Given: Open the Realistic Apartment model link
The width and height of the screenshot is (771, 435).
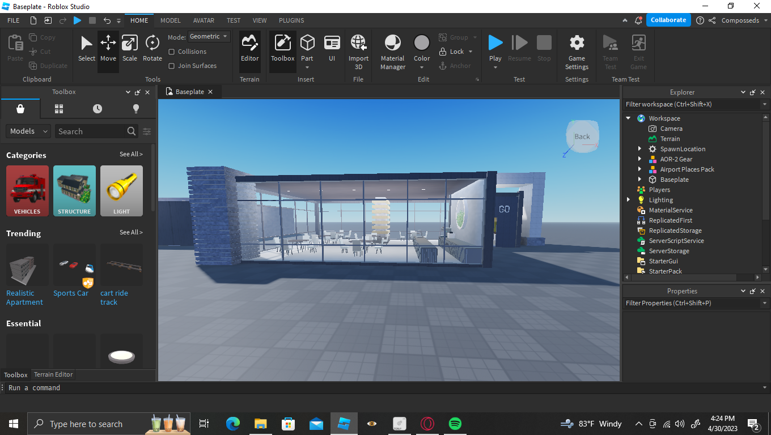Looking at the screenshot, I should (x=24, y=298).
